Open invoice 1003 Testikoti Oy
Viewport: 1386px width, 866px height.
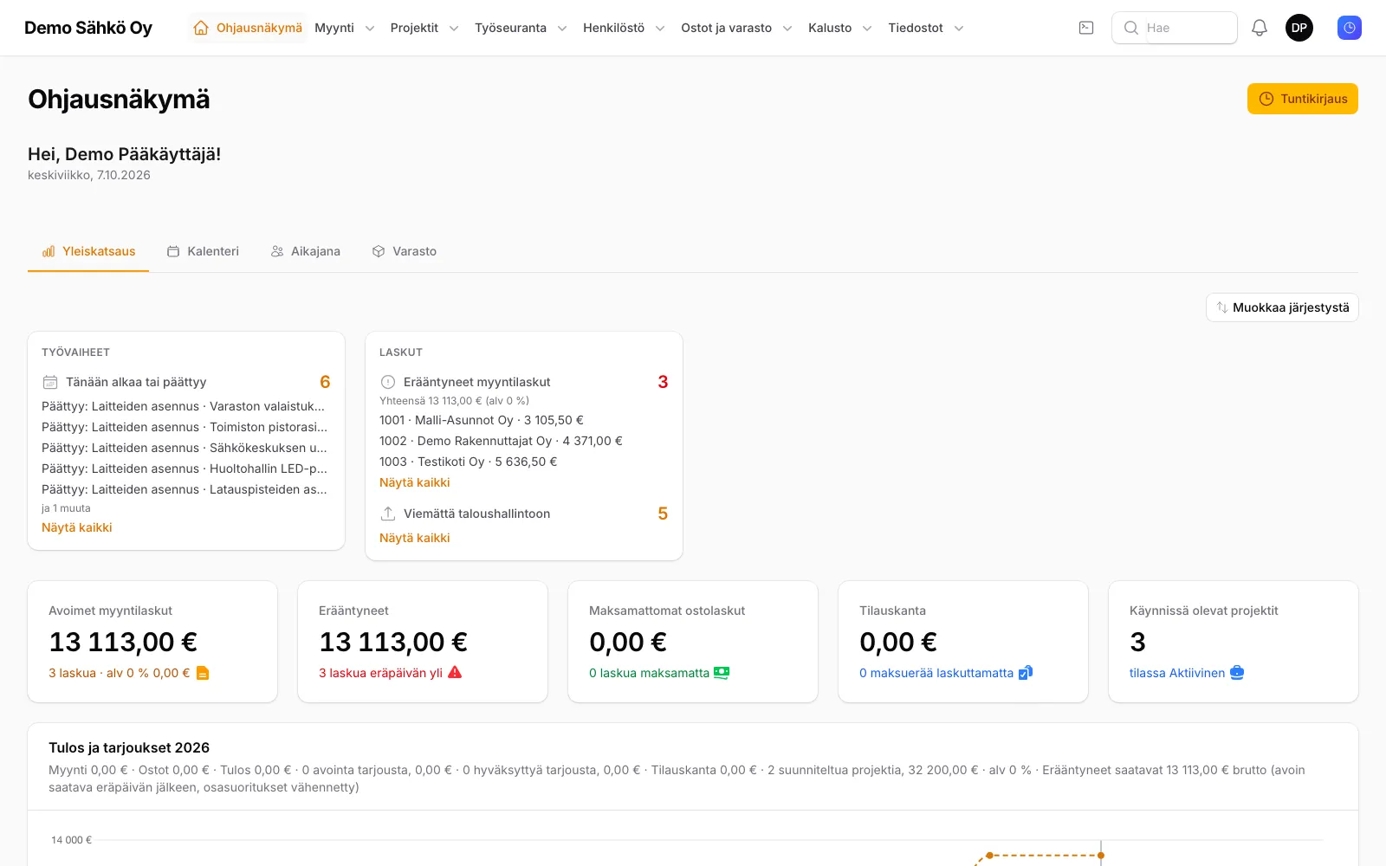point(468,462)
